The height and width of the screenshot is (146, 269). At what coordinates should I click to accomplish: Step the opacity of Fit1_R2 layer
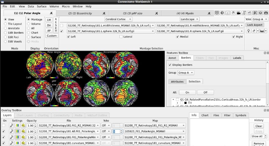tap(35, 126)
